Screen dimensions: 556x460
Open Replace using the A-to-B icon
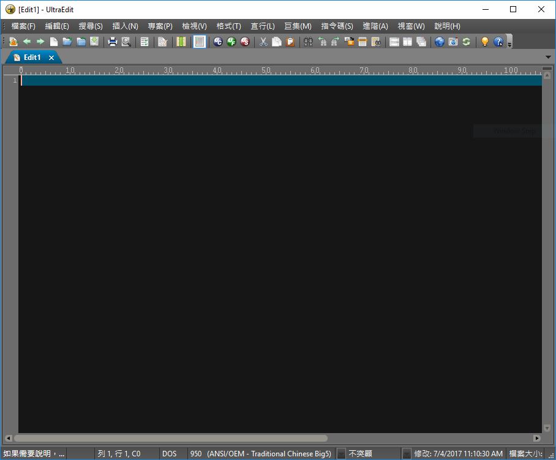click(x=349, y=42)
